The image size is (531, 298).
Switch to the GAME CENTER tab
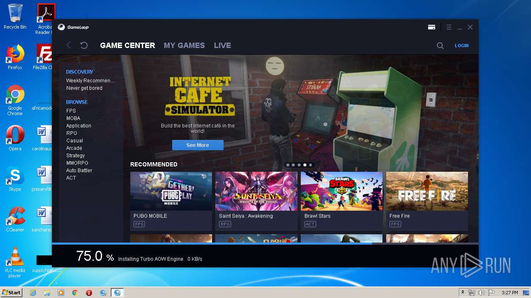[128, 46]
